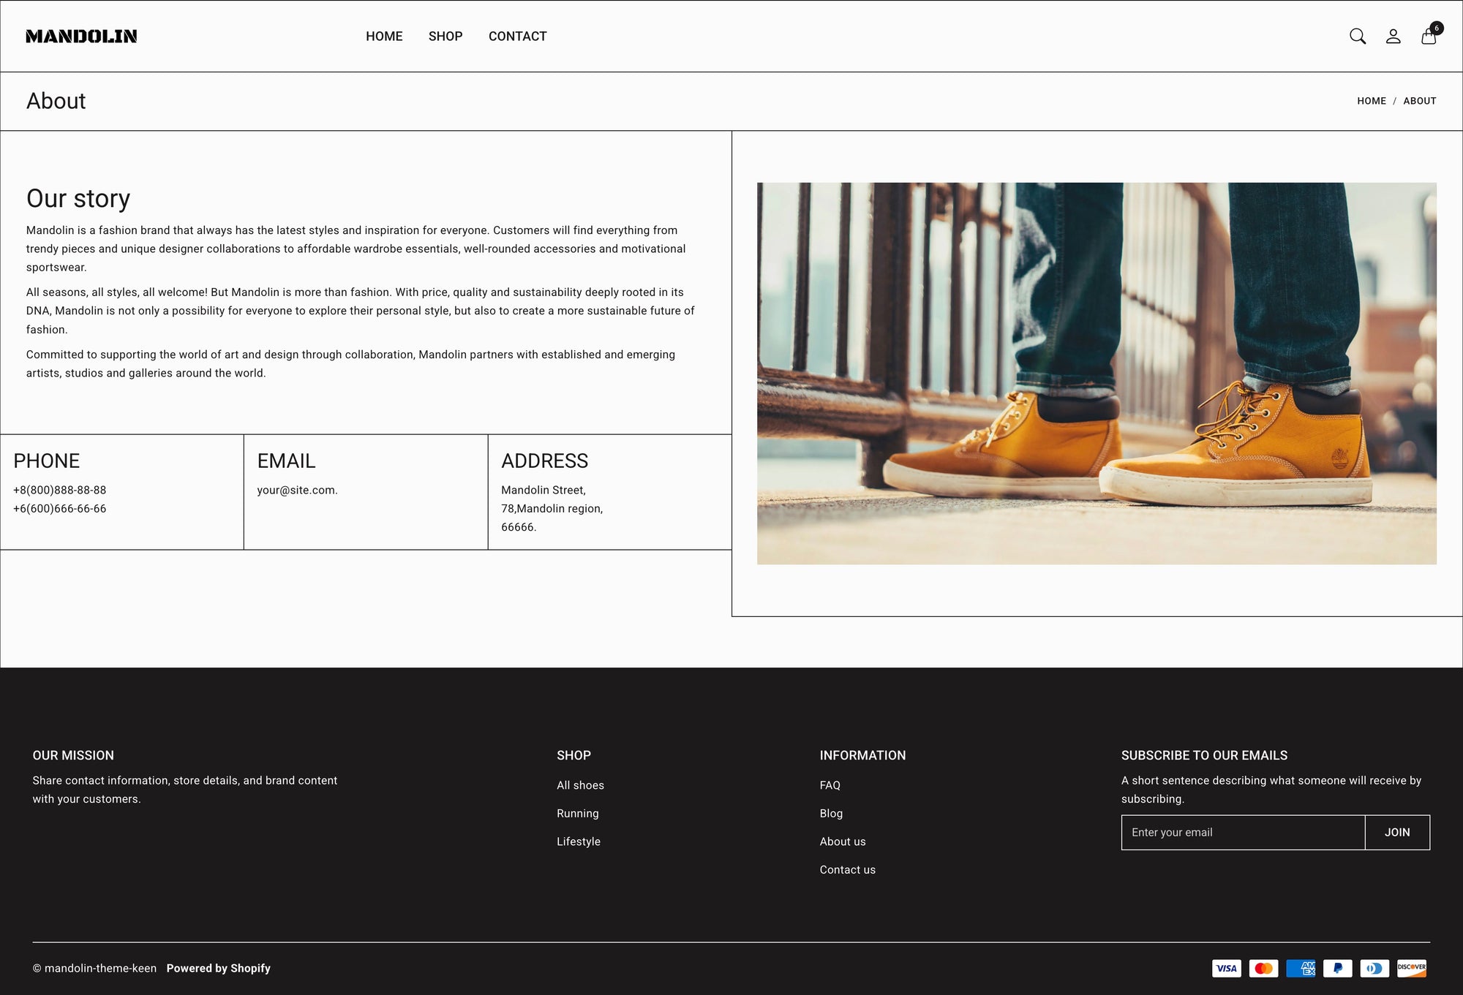Open the search magnifier icon
The height and width of the screenshot is (995, 1463).
pyautogui.click(x=1357, y=37)
